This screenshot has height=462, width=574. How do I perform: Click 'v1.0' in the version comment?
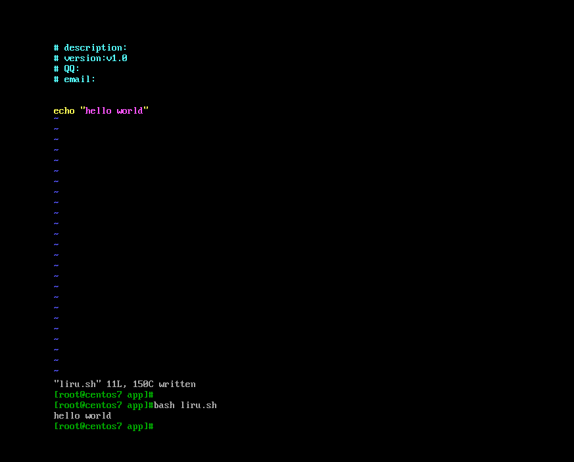[117, 58]
